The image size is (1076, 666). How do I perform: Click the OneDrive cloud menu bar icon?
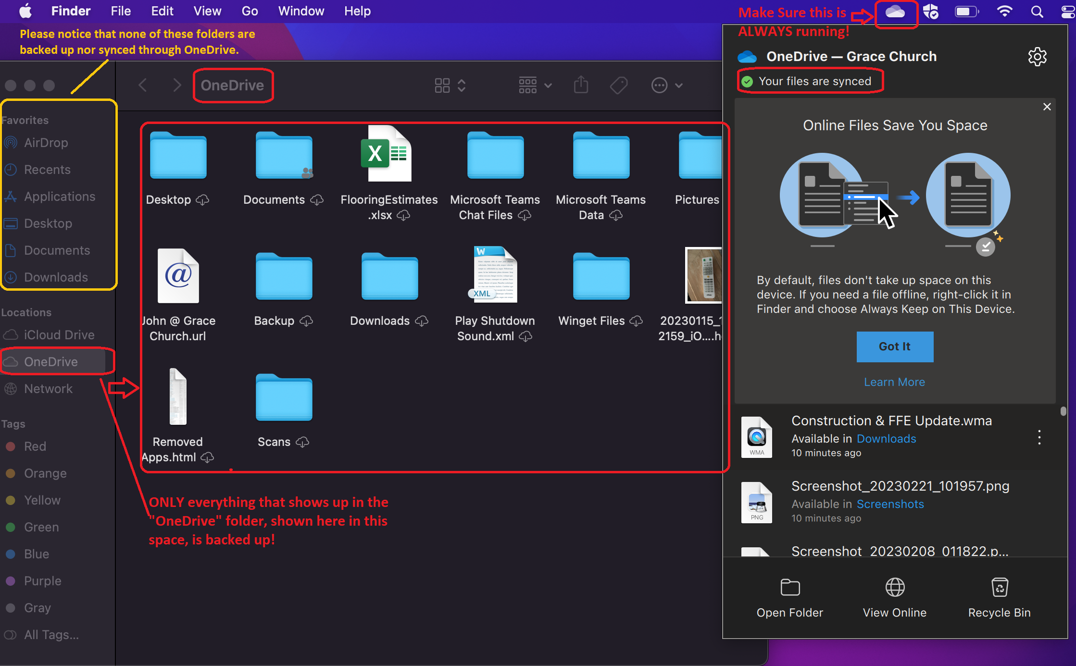click(895, 12)
